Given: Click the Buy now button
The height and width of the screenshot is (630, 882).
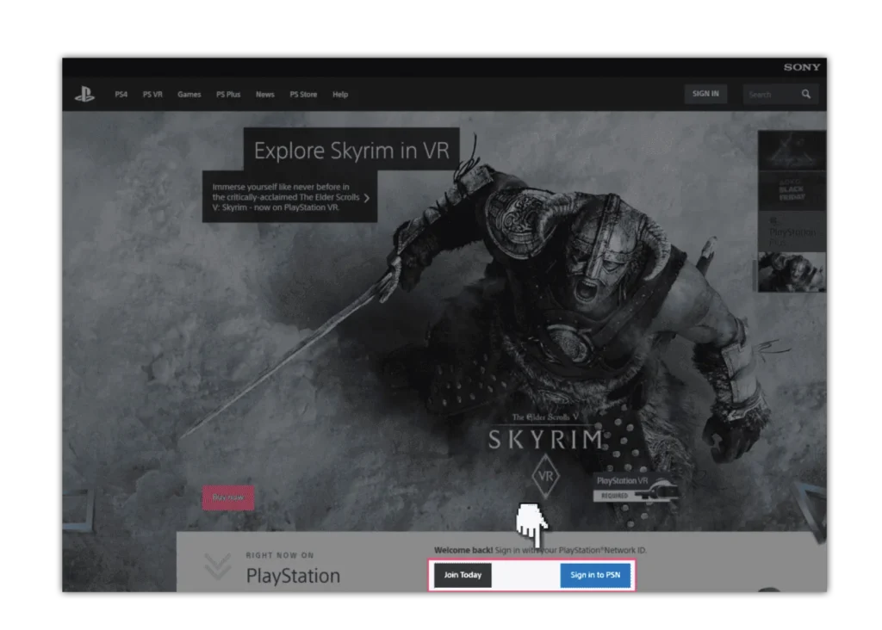Looking at the screenshot, I should point(228,497).
